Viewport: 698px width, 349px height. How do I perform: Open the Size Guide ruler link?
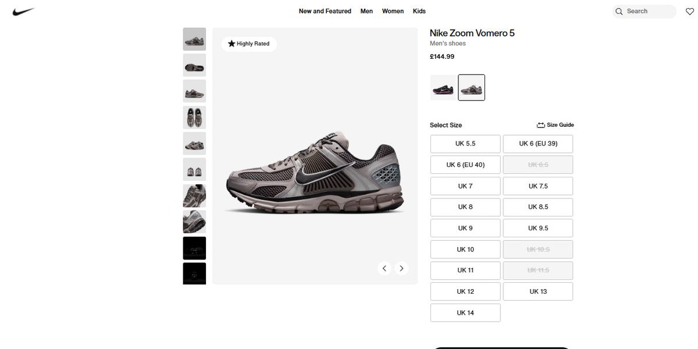[555, 125]
